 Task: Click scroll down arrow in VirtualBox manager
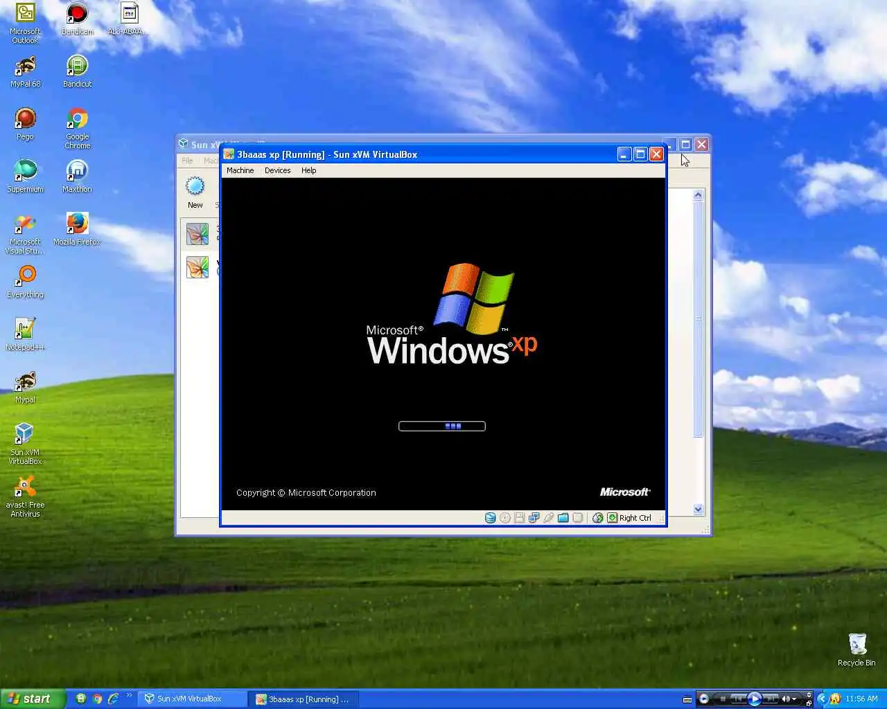coord(698,509)
